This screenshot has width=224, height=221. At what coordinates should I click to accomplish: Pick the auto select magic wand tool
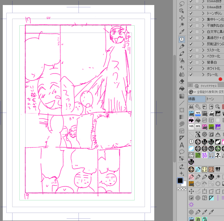182,25
